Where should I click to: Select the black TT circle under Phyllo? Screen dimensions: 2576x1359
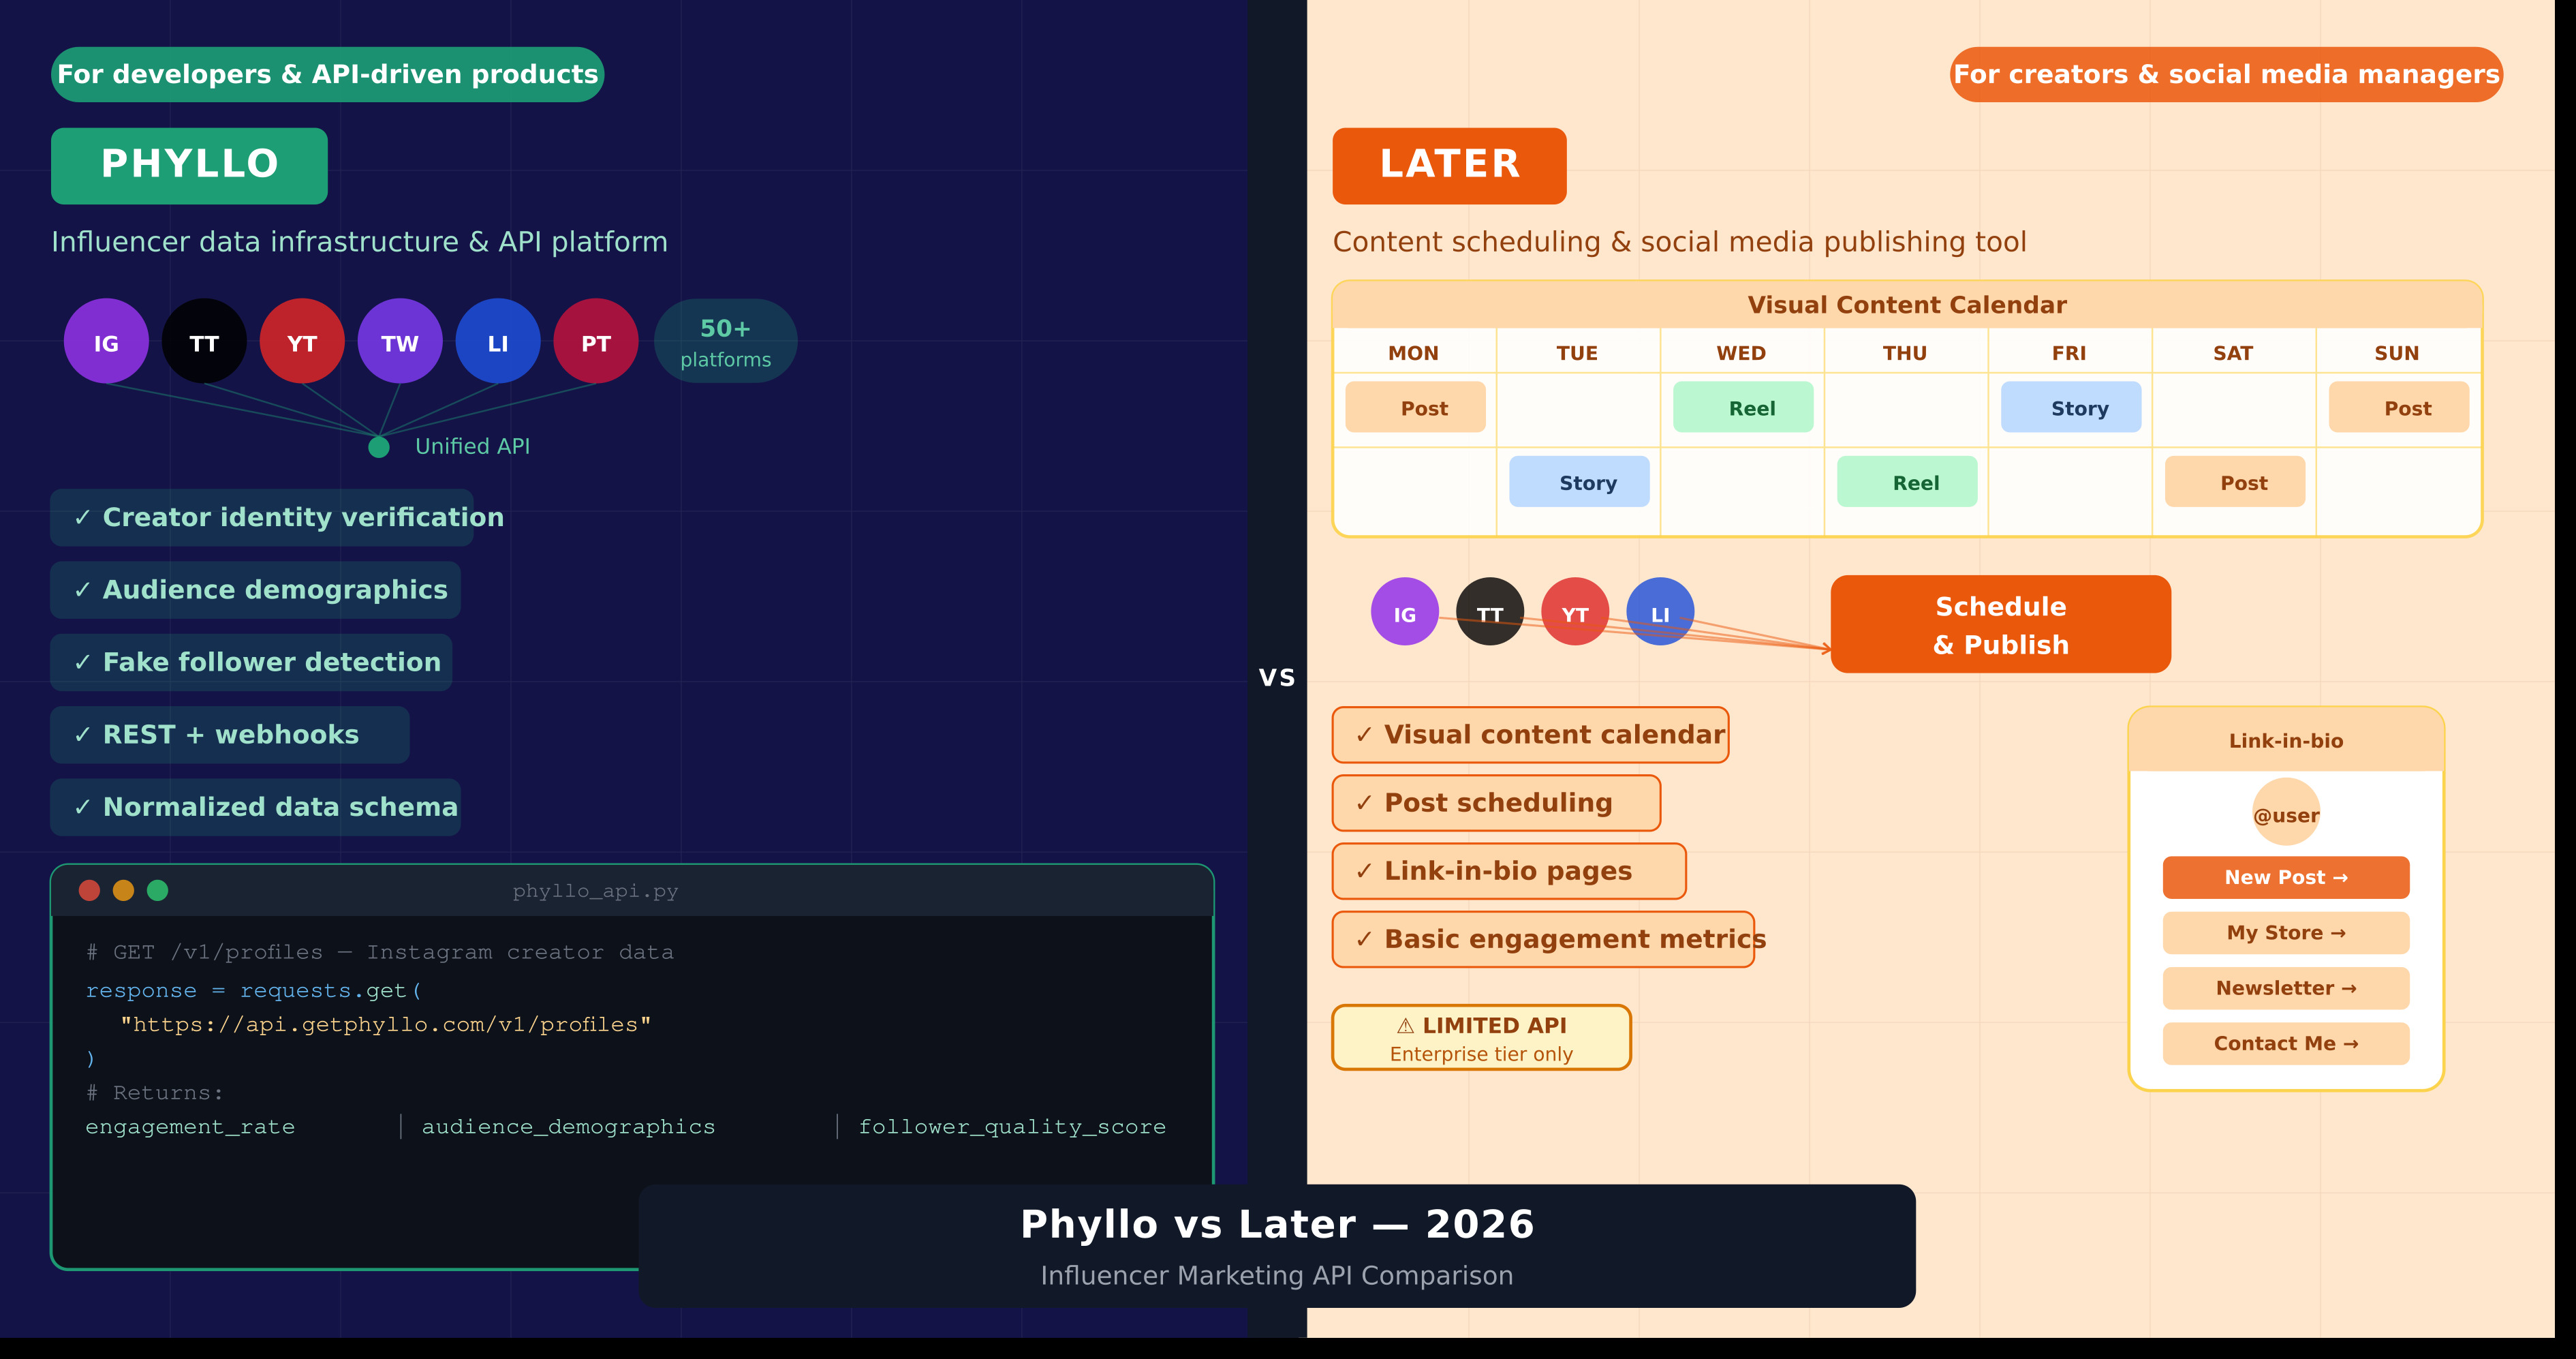(x=204, y=341)
